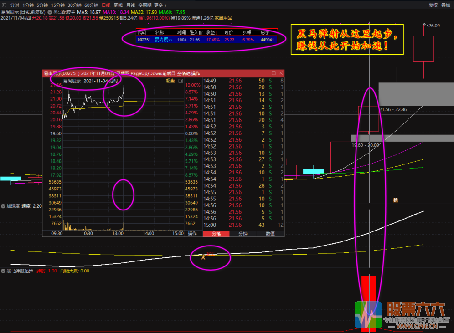Click the 超盘 label in popup
The height and width of the screenshot is (333, 454).
click(170, 81)
